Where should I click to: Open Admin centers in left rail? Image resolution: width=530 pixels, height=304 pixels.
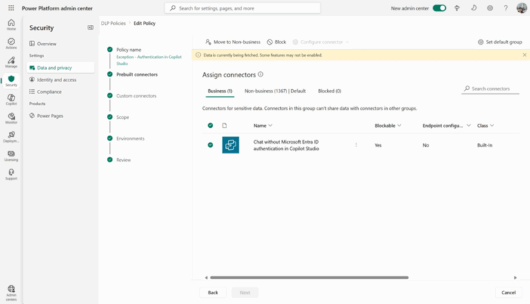coord(11,293)
